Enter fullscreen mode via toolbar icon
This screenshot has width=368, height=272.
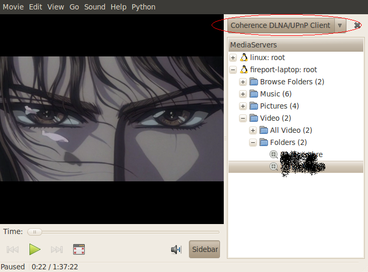click(x=79, y=249)
